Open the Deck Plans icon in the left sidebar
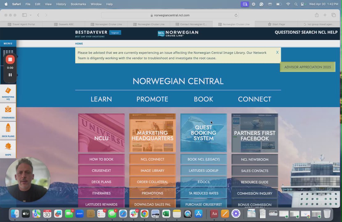Image resolution: width=342 pixels, height=222 pixels. 8,130
